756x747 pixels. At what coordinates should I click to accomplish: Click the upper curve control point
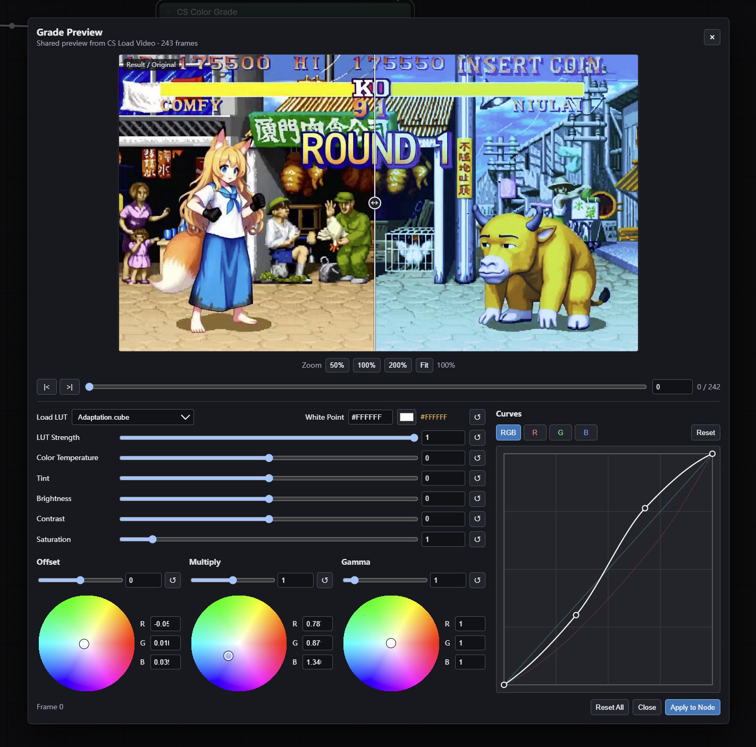coord(645,508)
